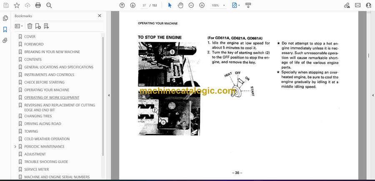
Task: Open the bookmarks options menu dropdown
Action: point(19,26)
